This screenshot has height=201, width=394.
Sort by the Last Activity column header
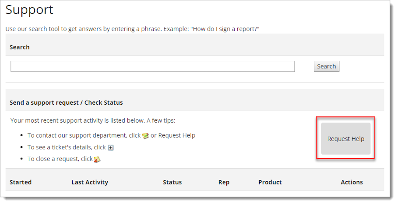[90, 182]
